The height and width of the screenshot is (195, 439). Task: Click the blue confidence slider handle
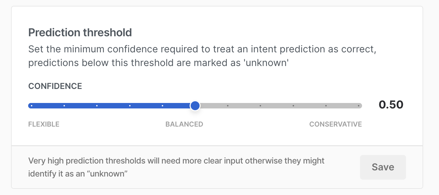(195, 106)
